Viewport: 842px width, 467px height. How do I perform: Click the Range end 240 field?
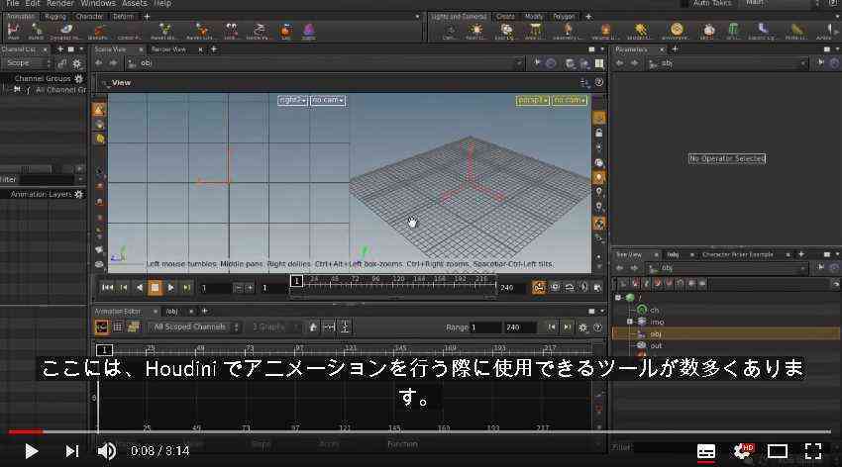click(519, 327)
